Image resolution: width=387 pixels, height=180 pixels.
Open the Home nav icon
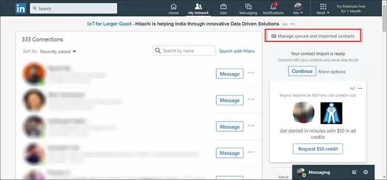click(x=174, y=9)
